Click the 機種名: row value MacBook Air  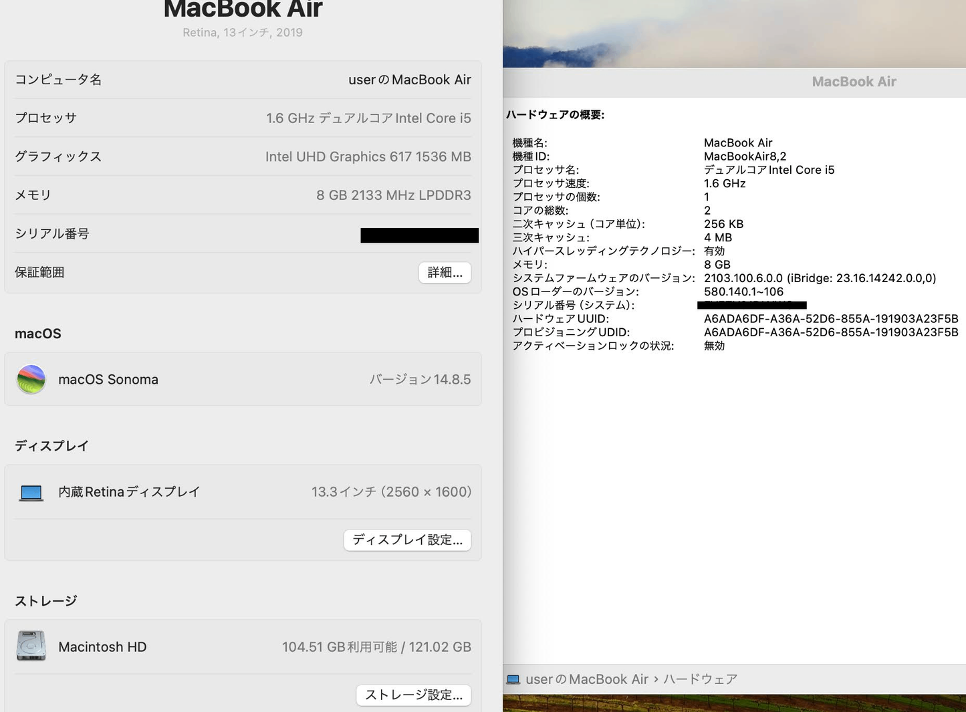(x=738, y=143)
